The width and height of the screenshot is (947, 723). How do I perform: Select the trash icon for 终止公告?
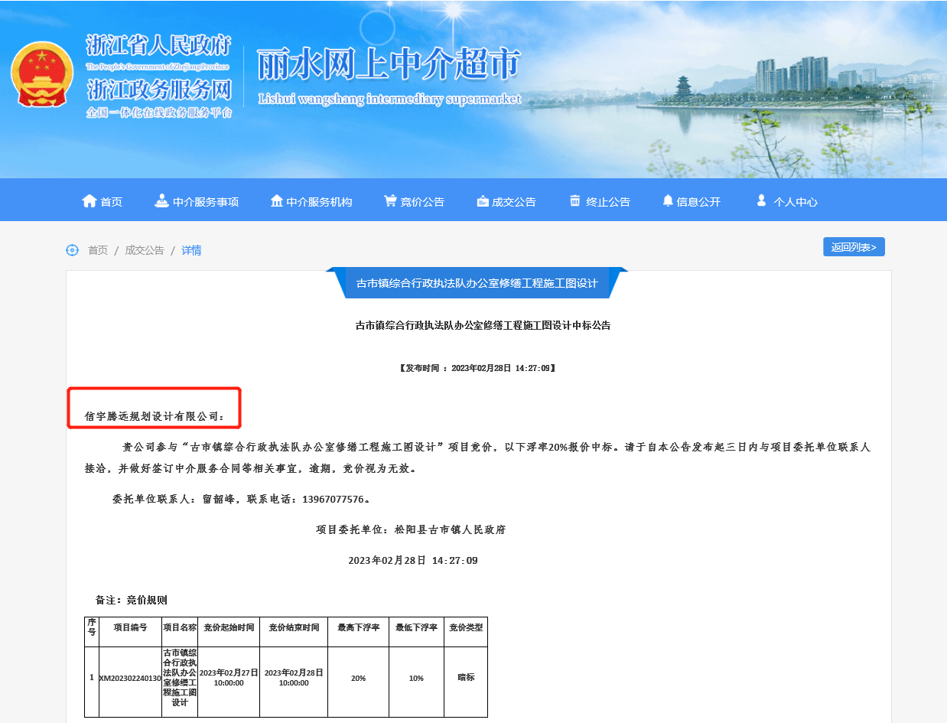pos(574,200)
